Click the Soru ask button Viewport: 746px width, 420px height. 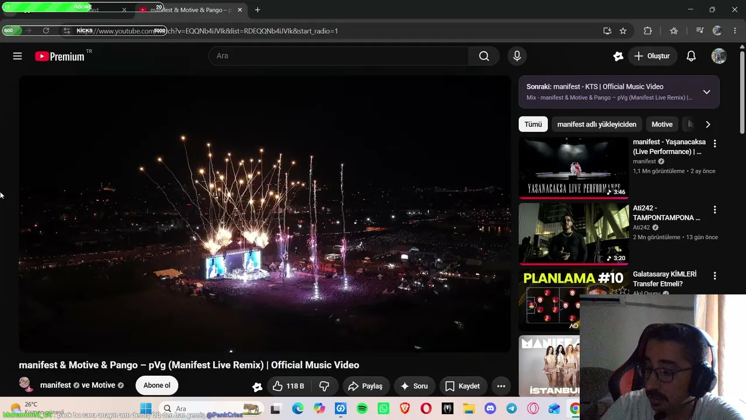[x=414, y=386]
